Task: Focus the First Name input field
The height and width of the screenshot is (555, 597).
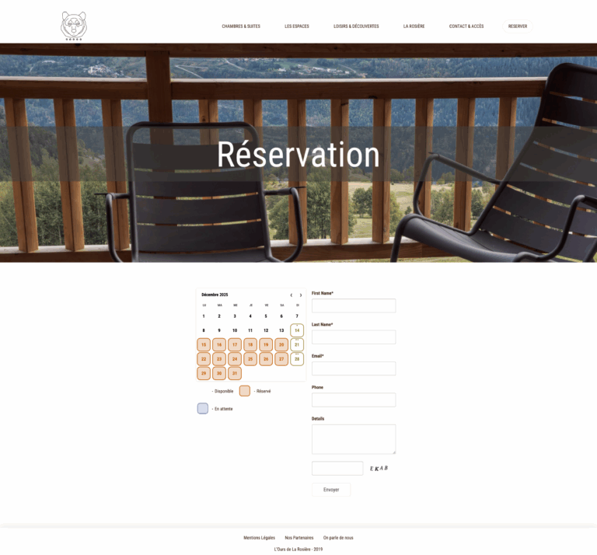Action: pos(354,305)
